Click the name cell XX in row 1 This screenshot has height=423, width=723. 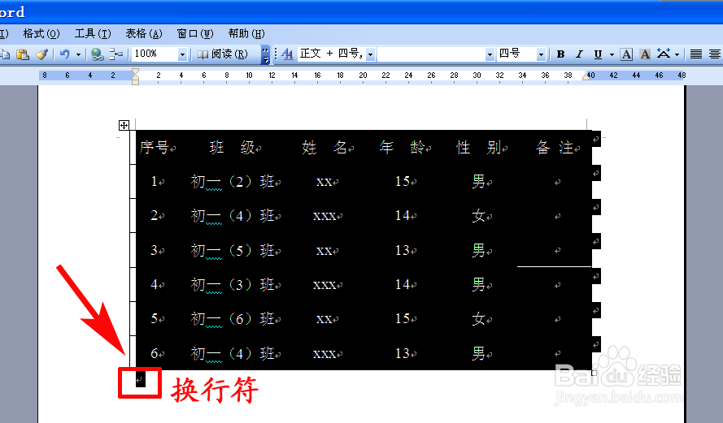click(324, 181)
